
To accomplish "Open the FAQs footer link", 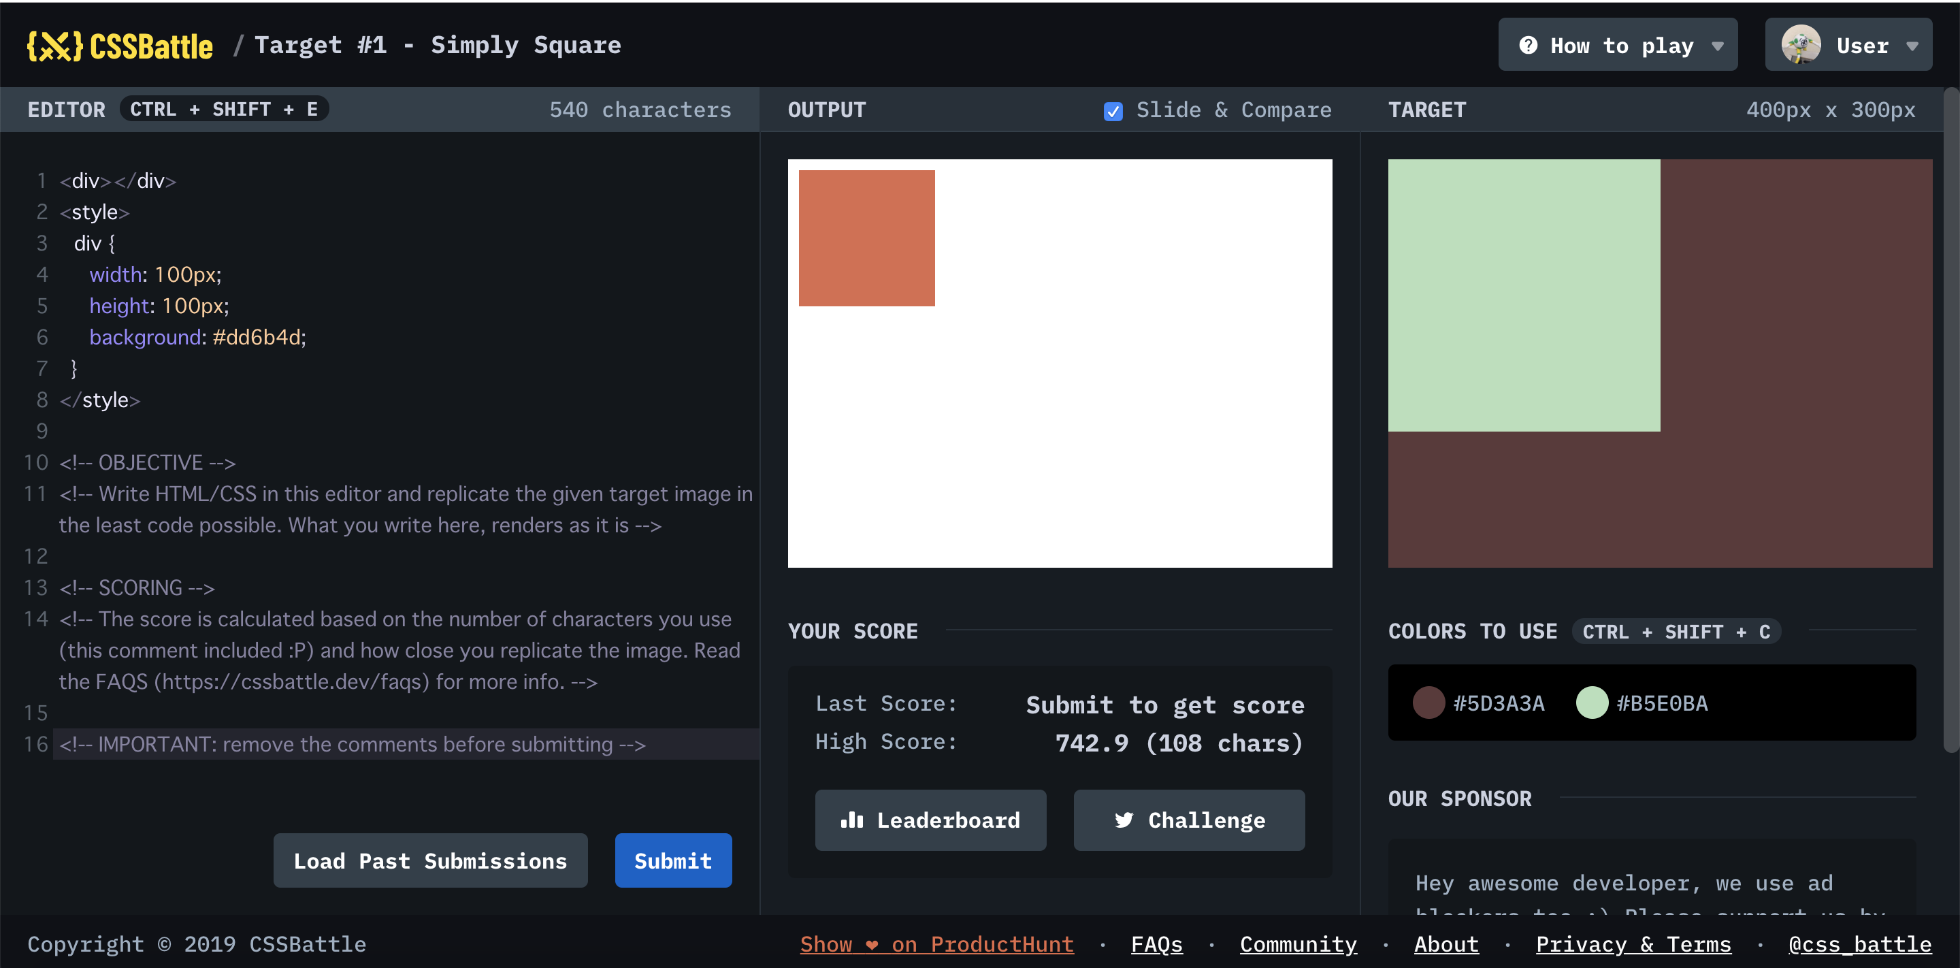I will click(1156, 944).
